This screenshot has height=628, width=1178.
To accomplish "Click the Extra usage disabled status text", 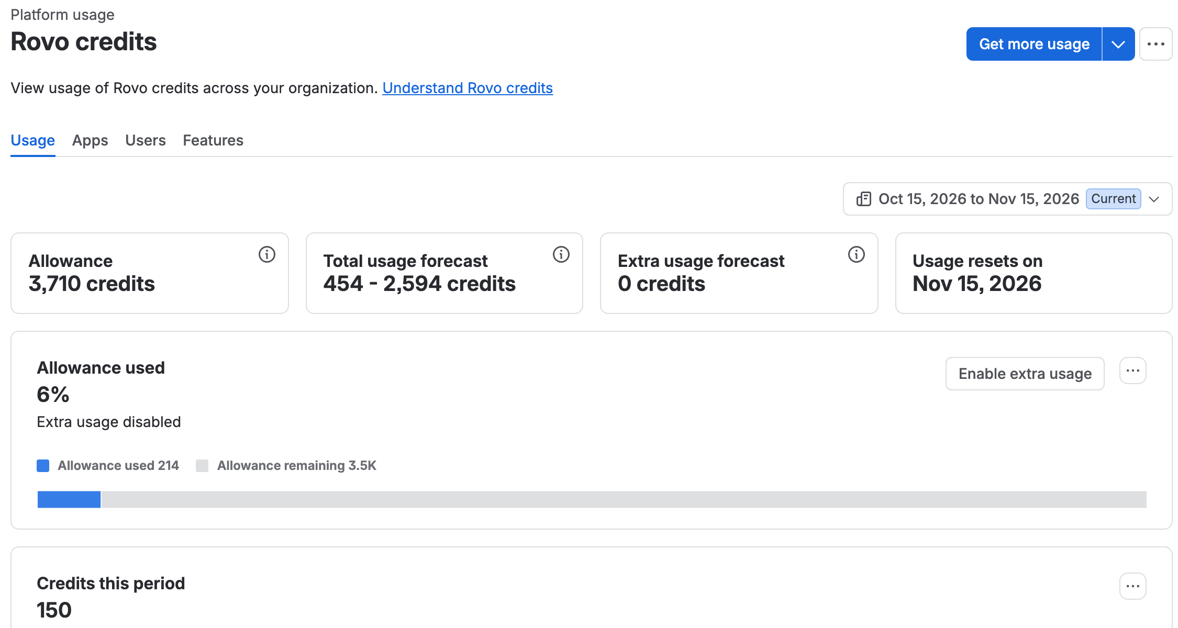I will tap(109, 422).
